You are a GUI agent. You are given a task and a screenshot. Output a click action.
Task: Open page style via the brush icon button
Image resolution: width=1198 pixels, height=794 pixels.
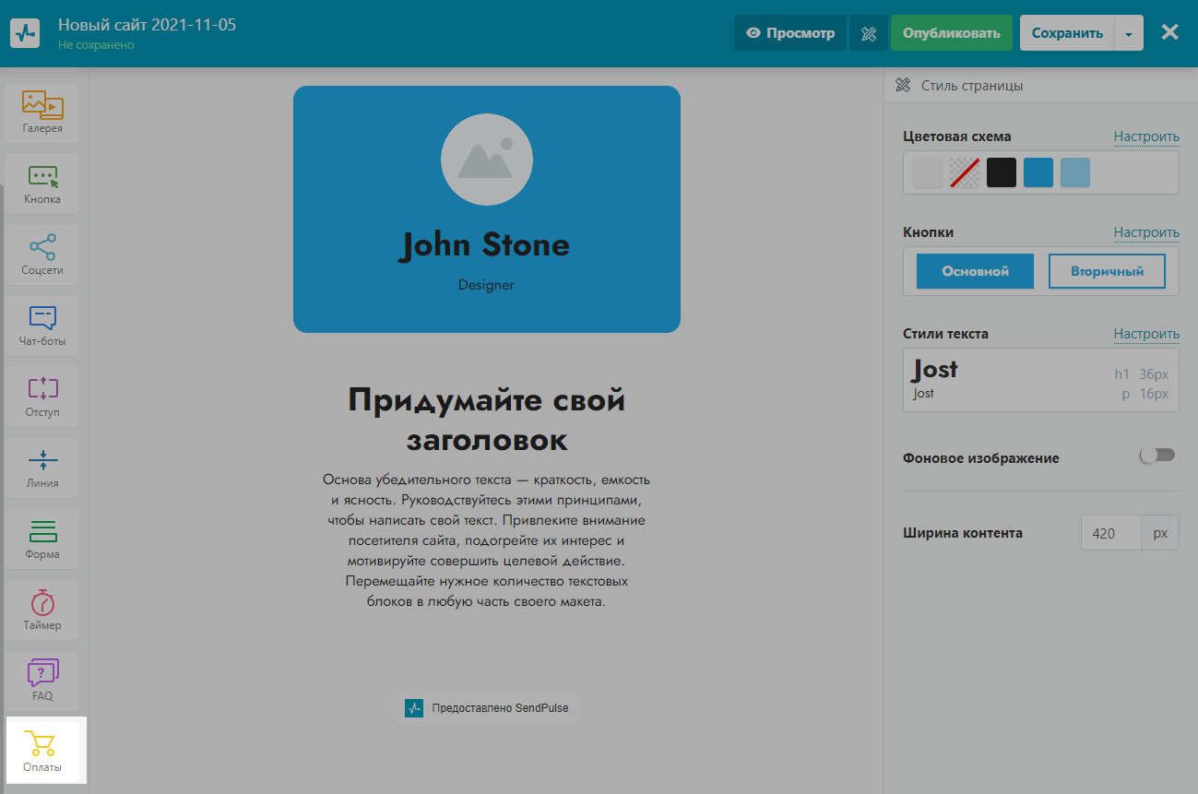[x=868, y=33]
